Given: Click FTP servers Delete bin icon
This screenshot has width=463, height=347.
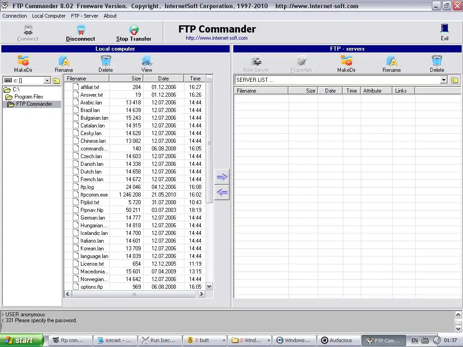Looking at the screenshot, I should click(437, 61).
